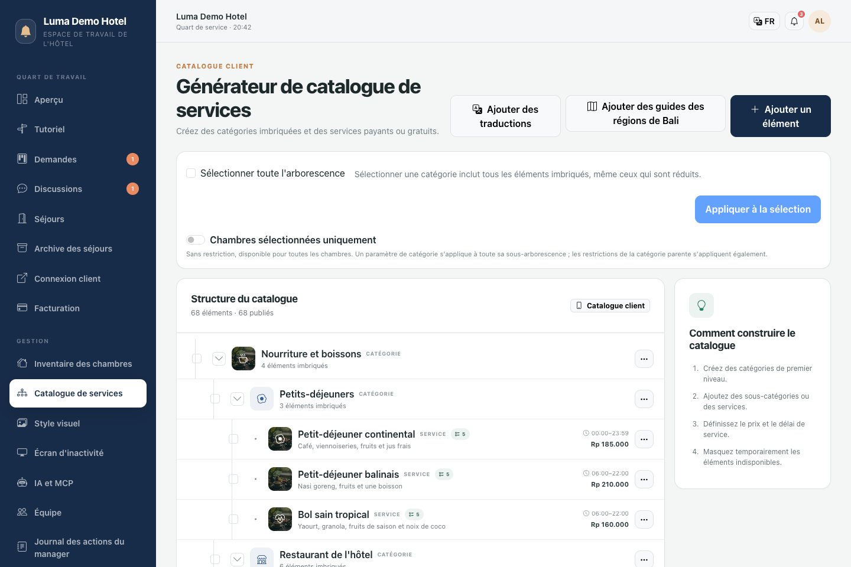Toggle Chambres sélectionnées uniquement switch
Screen dimensions: 851x567
(x=196, y=240)
